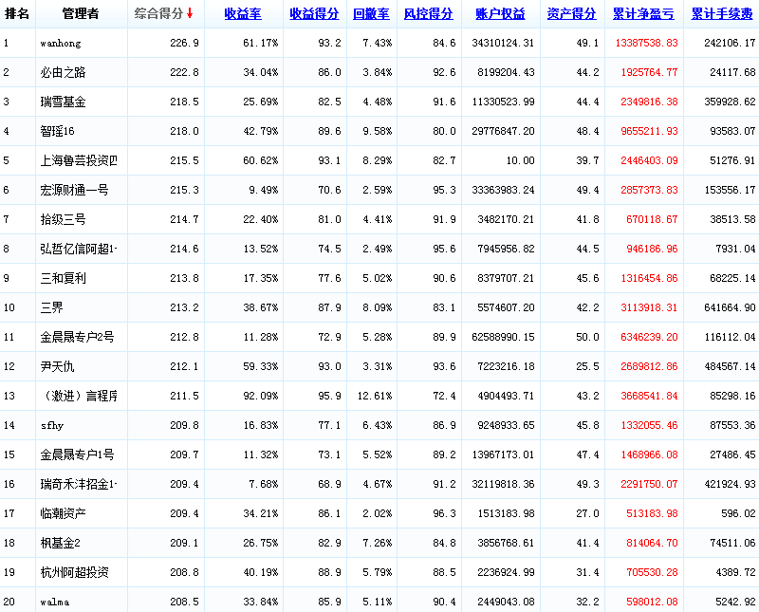Click risk score 95.6
Image resolution: width=759 pixels, height=612 pixels.
tap(444, 249)
